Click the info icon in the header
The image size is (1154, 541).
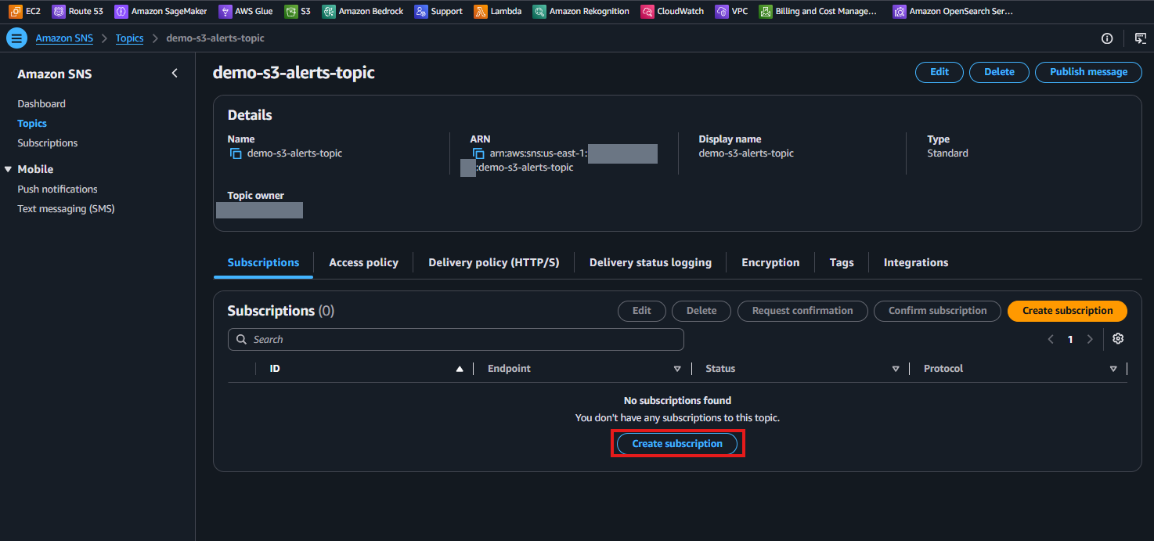(1107, 38)
